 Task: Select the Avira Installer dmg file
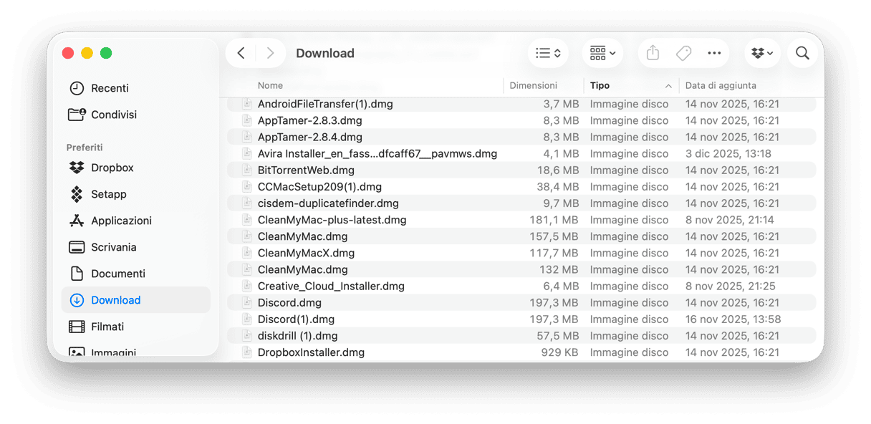coord(521,153)
